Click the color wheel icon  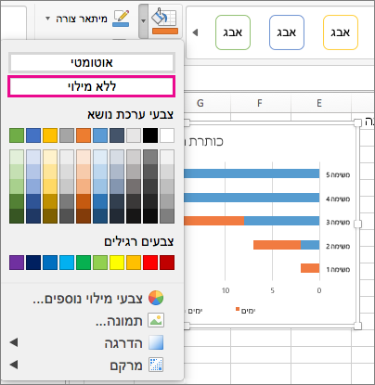pyautogui.click(x=156, y=298)
